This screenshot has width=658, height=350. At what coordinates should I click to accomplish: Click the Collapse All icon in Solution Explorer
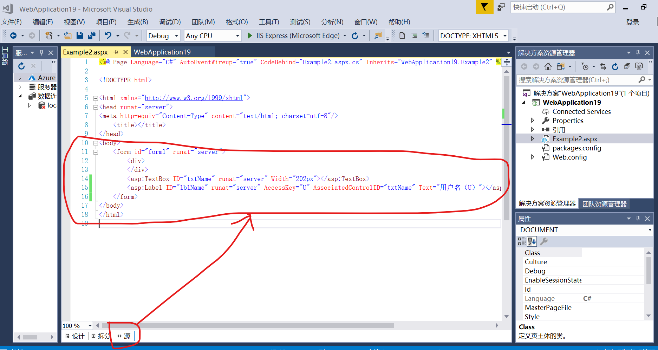click(x=627, y=66)
